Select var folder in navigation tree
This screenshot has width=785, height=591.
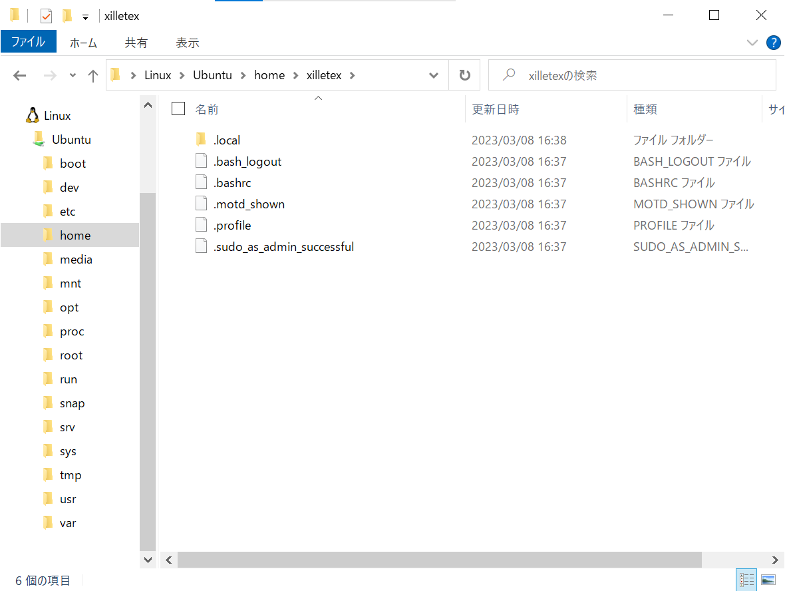click(68, 523)
